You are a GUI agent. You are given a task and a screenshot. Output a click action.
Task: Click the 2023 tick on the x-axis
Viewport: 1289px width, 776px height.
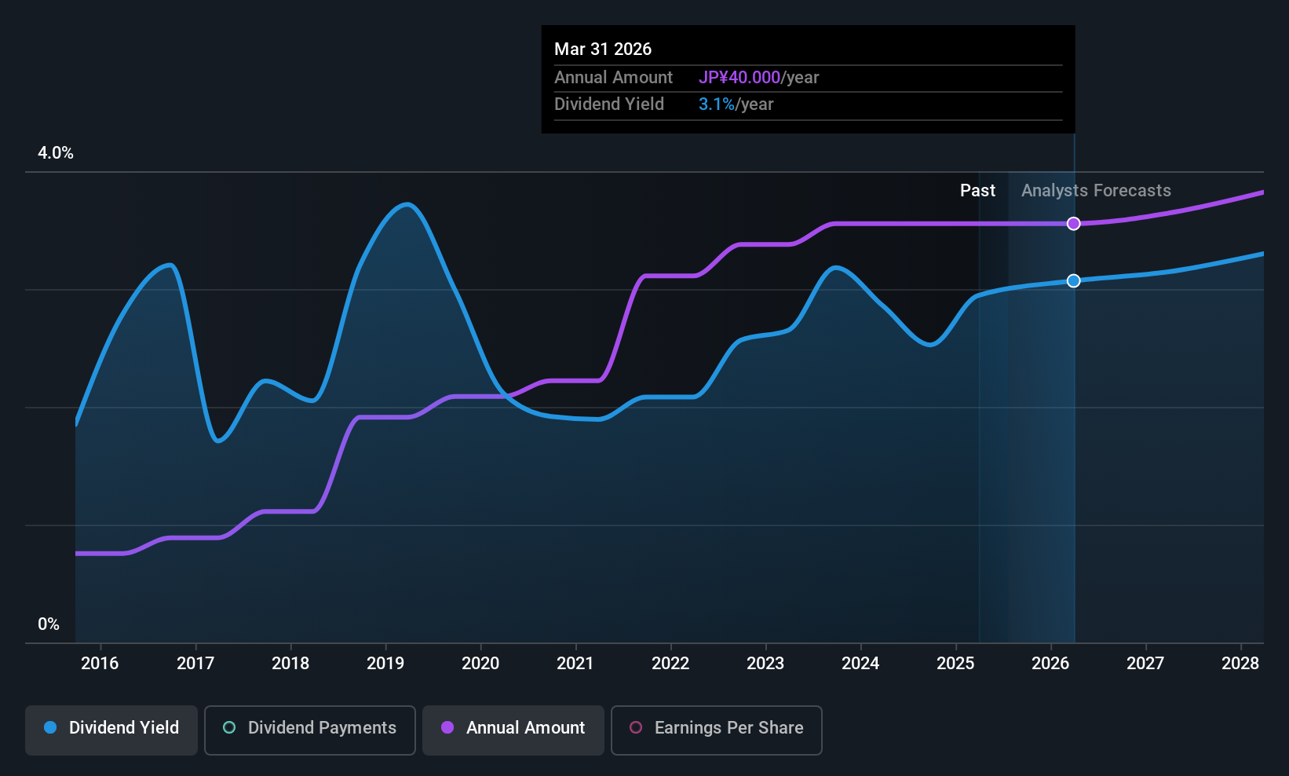pos(765,664)
